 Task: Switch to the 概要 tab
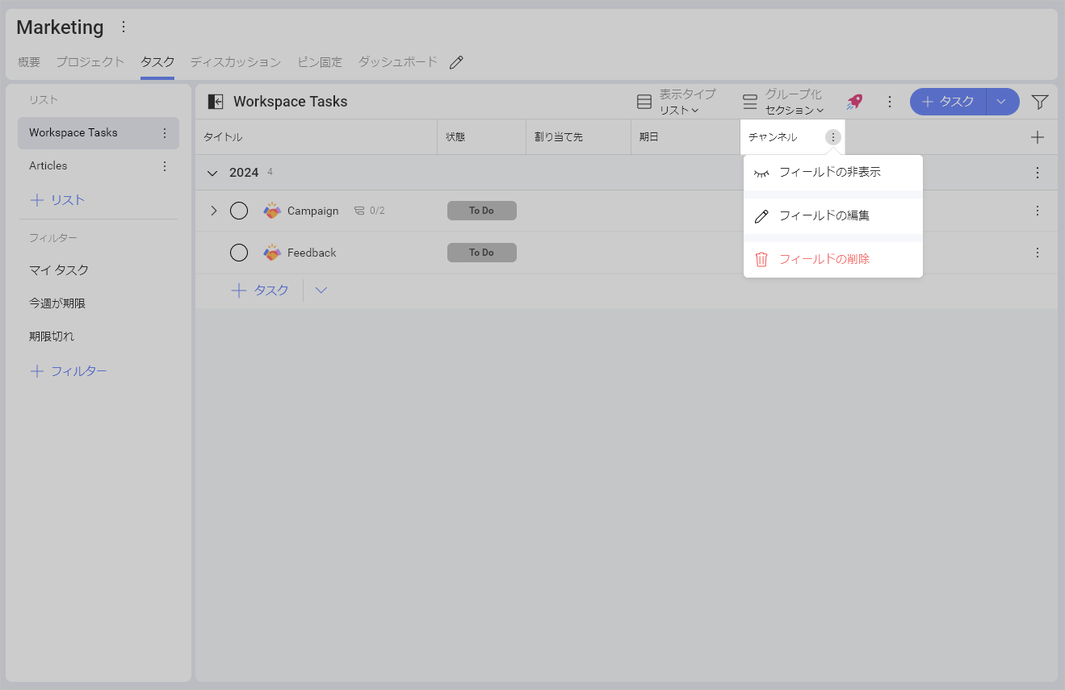pyautogui.click(x=29, y=62)
